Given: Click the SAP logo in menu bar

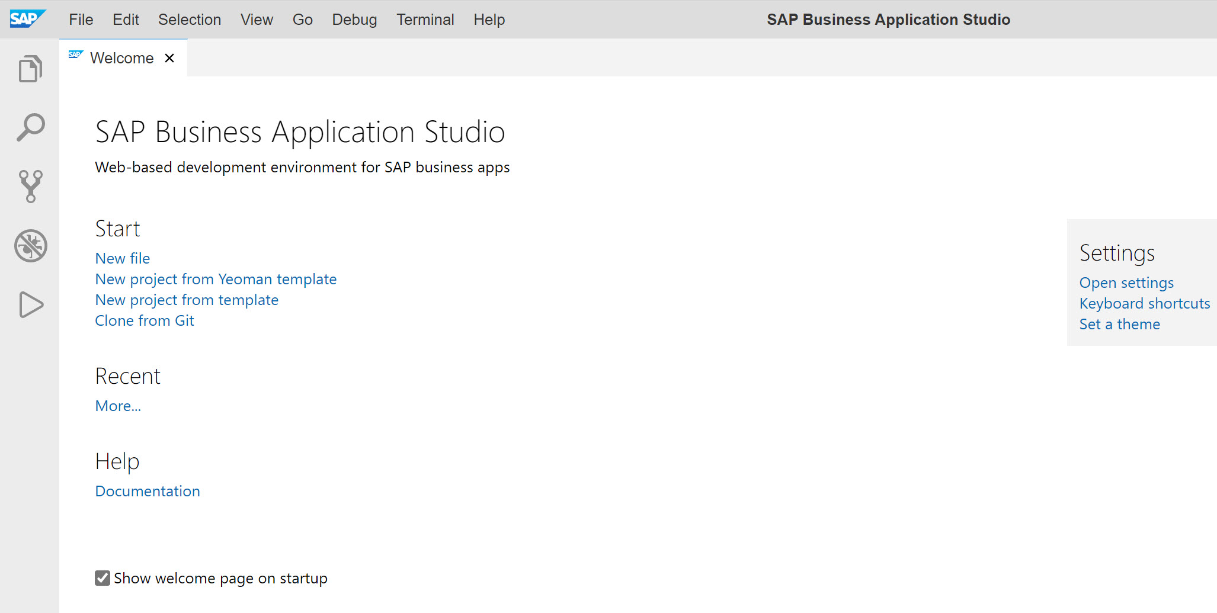Looking at the screenshot, I should pyautogui.click(x=27, y=19).
